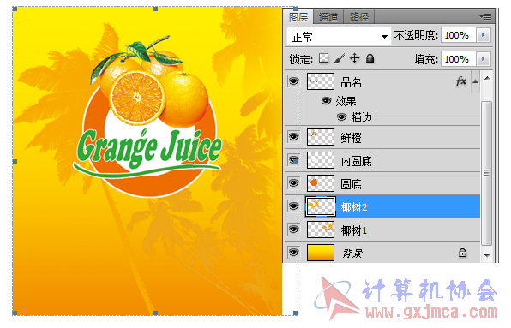Click the 描边 stroke effect label
The height and width of the screenshot is (328, 511).
coord(362,117)
